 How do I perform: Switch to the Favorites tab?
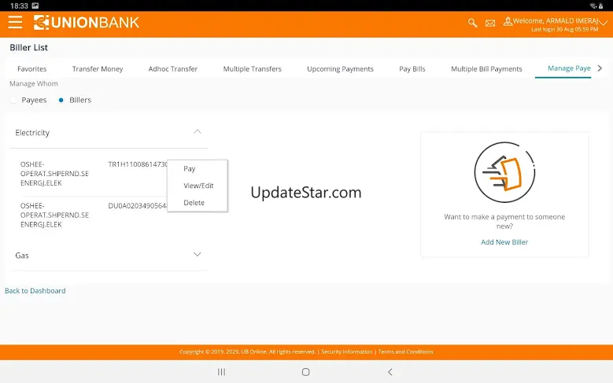pyautogui.click(x=32, y=68)
